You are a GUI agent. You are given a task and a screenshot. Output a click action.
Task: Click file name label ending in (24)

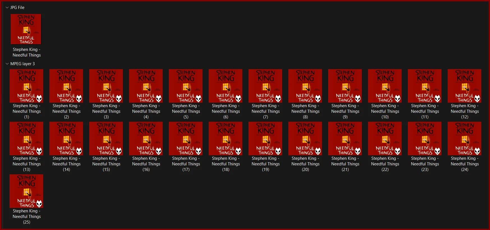pos(465,164)
